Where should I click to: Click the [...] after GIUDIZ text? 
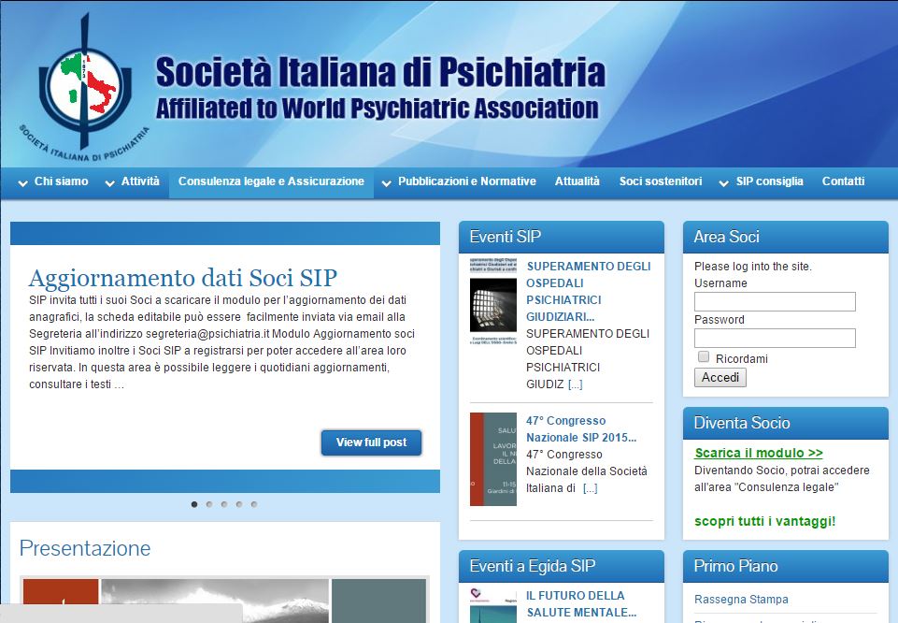click(x=575, y=384)
